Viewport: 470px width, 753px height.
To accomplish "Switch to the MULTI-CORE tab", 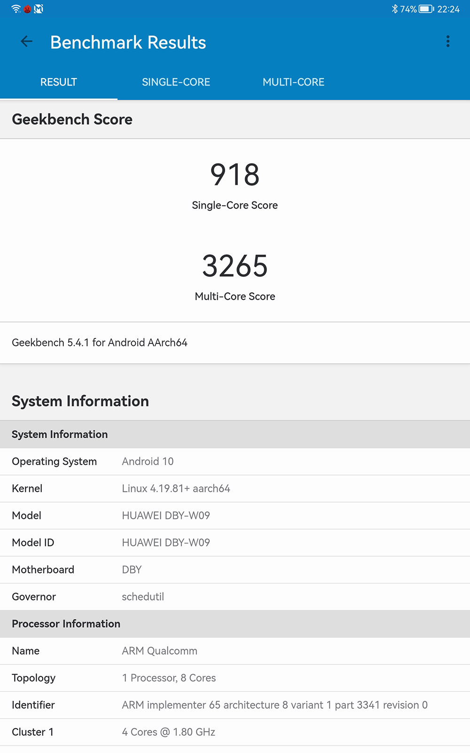I will [293, 82].
